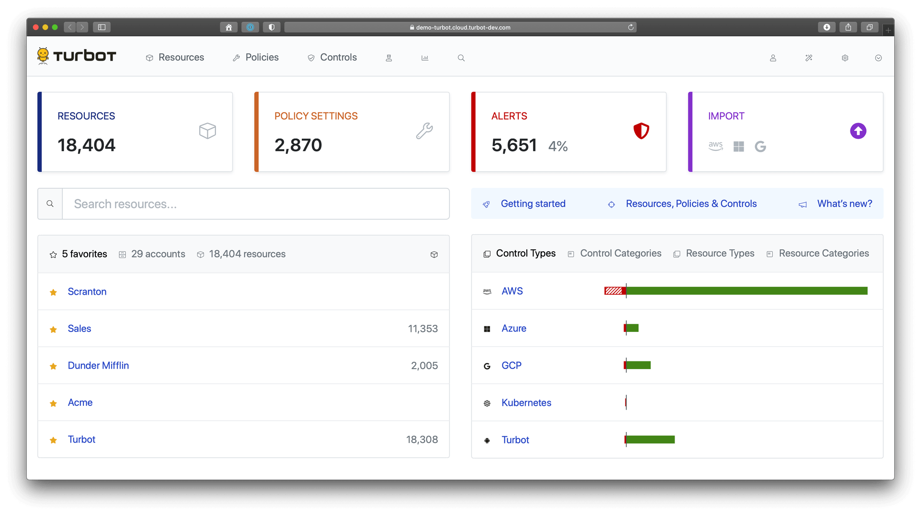
Task: Click the Turbot logo
Action: point(77,56)
